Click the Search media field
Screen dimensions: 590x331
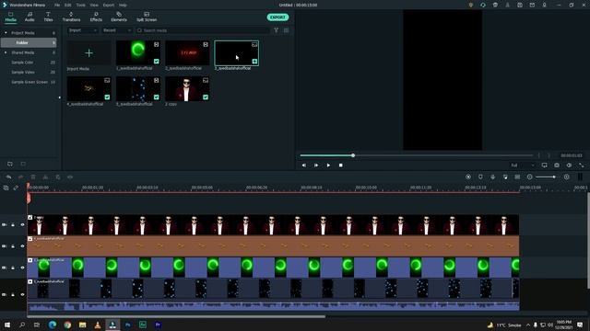pyautogui.click(x=203, y=30)
